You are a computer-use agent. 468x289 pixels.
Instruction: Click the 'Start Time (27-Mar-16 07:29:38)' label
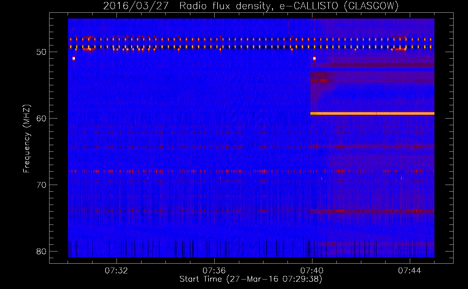click(x=251, y=279)
